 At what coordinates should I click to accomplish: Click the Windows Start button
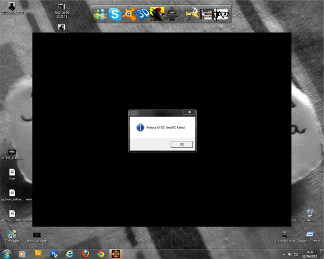click(7, 253)
